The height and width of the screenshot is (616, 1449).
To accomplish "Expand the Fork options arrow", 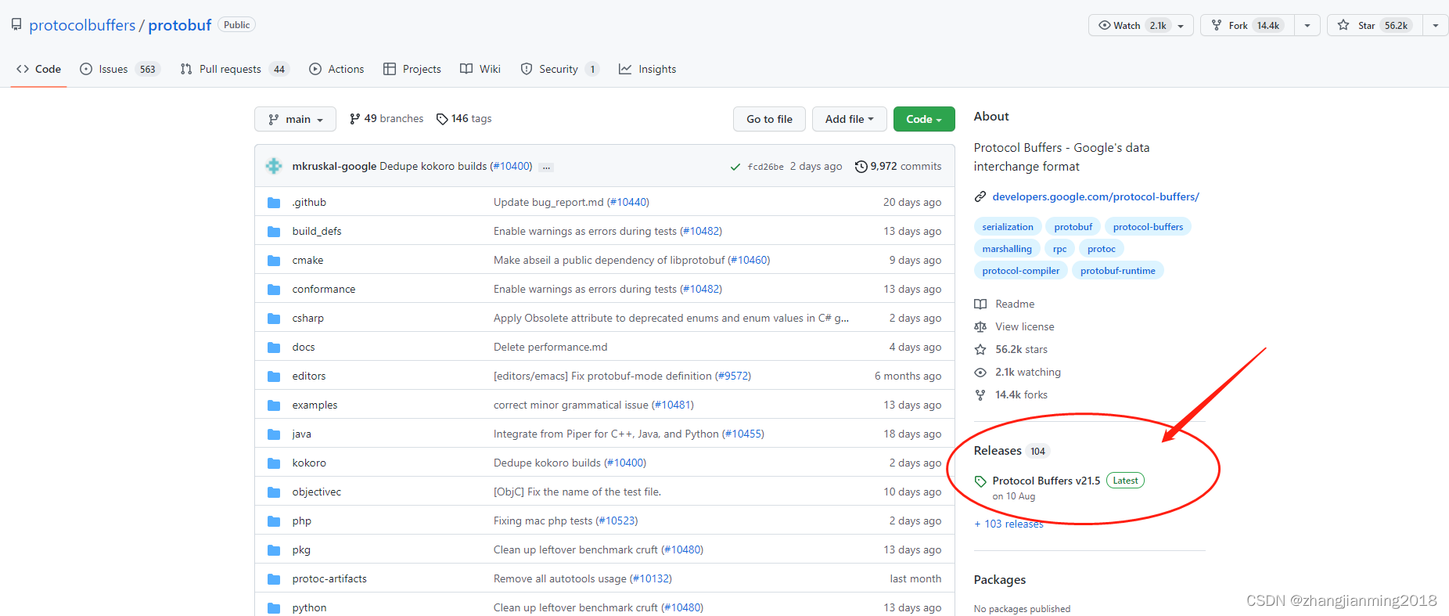I will pos(1307,25).
